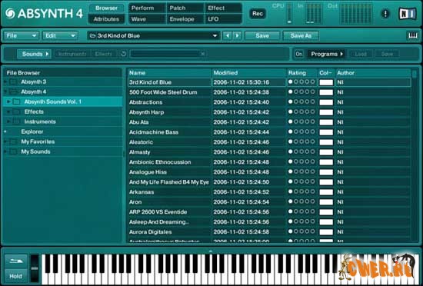Image resolution: width=423 pixels, height=286 pixels.
Task: Open the Envelope tab
Action: 185,19
